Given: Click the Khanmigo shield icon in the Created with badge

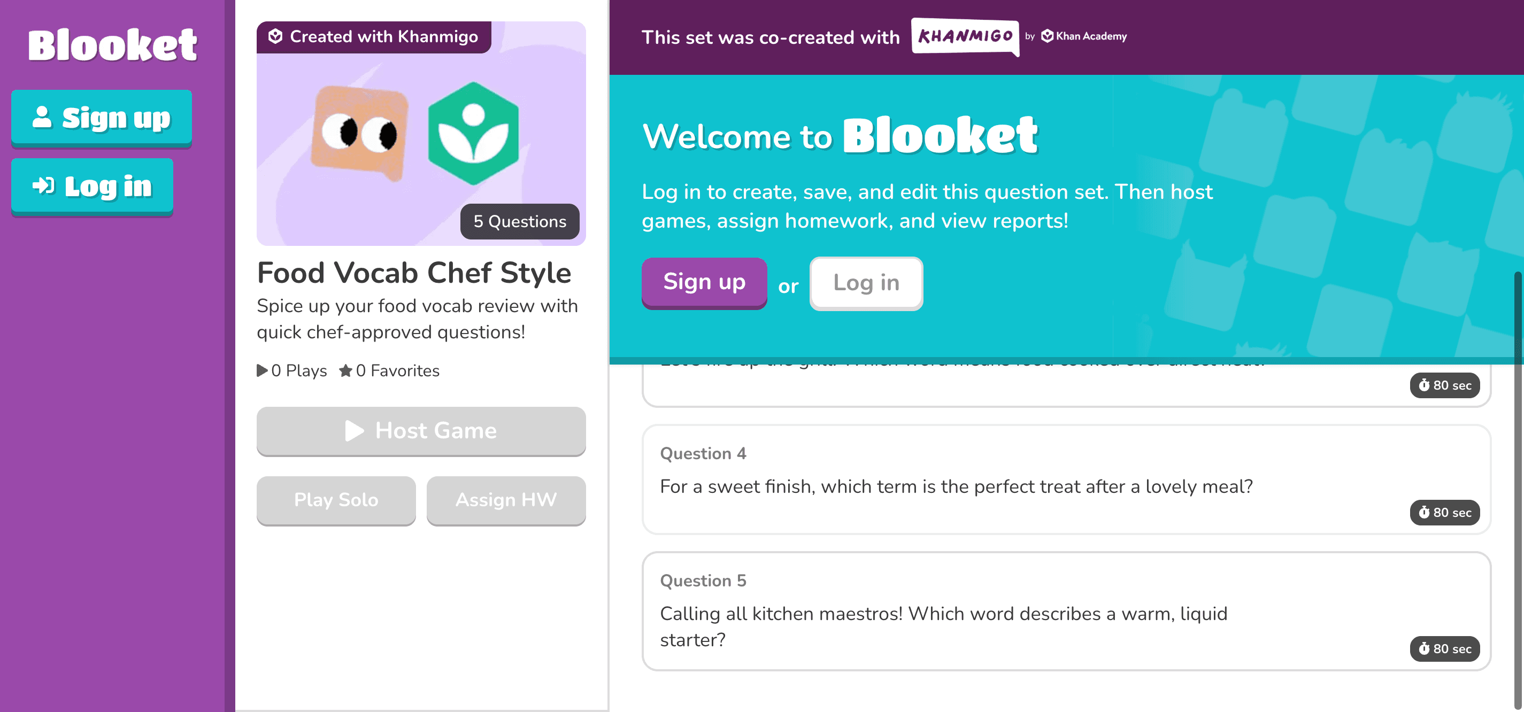Looking at the screenshot, I should (275, 37).
